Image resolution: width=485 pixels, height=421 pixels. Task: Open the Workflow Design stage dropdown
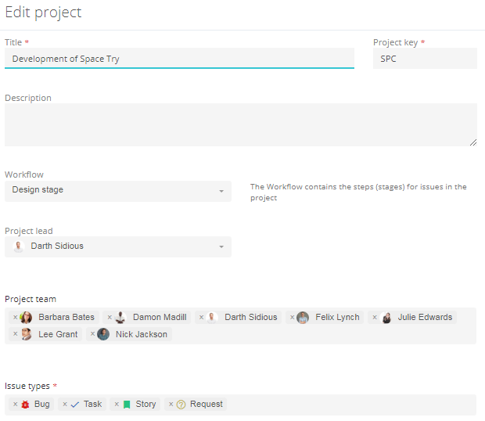118,191
